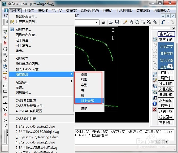Select 变换字体 in the panel
Image resolution: width=178 pixels, height=153 pixels.
(x=167, y=53)
